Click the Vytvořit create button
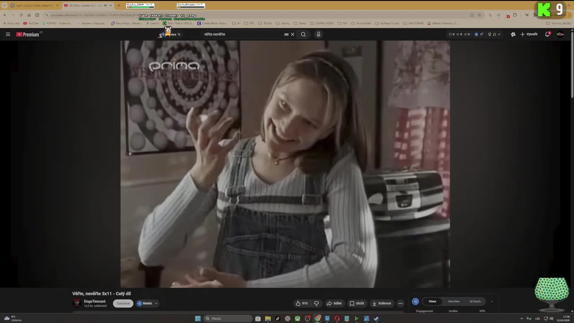Screen dimensions: 574x323 pos(529,34)
